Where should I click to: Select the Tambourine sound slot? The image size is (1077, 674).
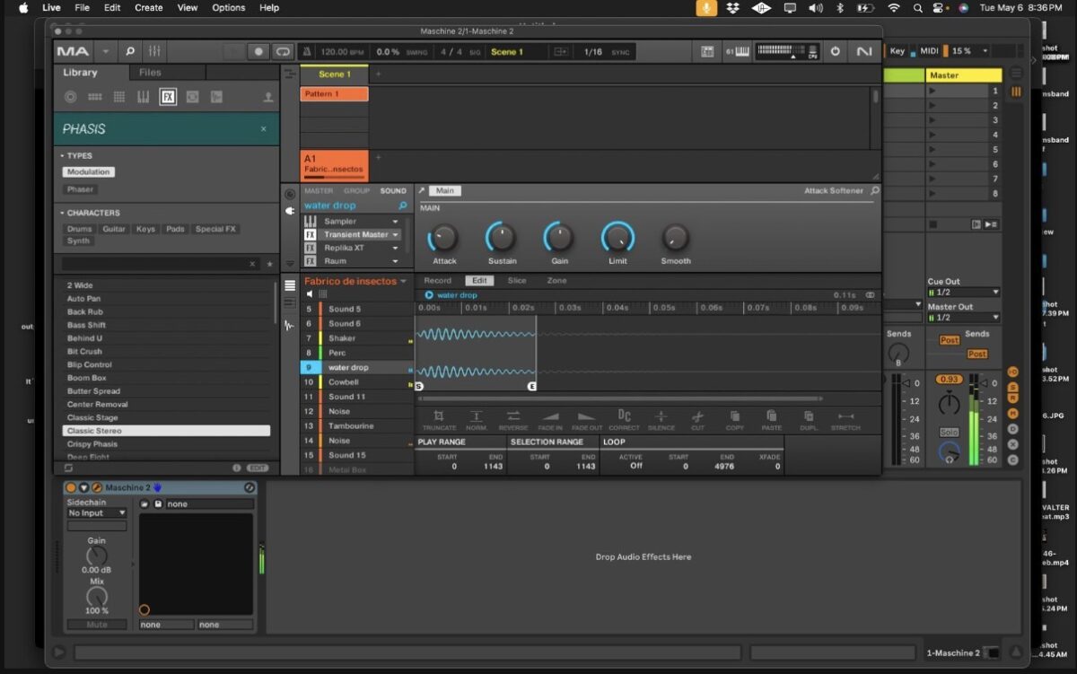pyautogui.click(x=356, y=426)
